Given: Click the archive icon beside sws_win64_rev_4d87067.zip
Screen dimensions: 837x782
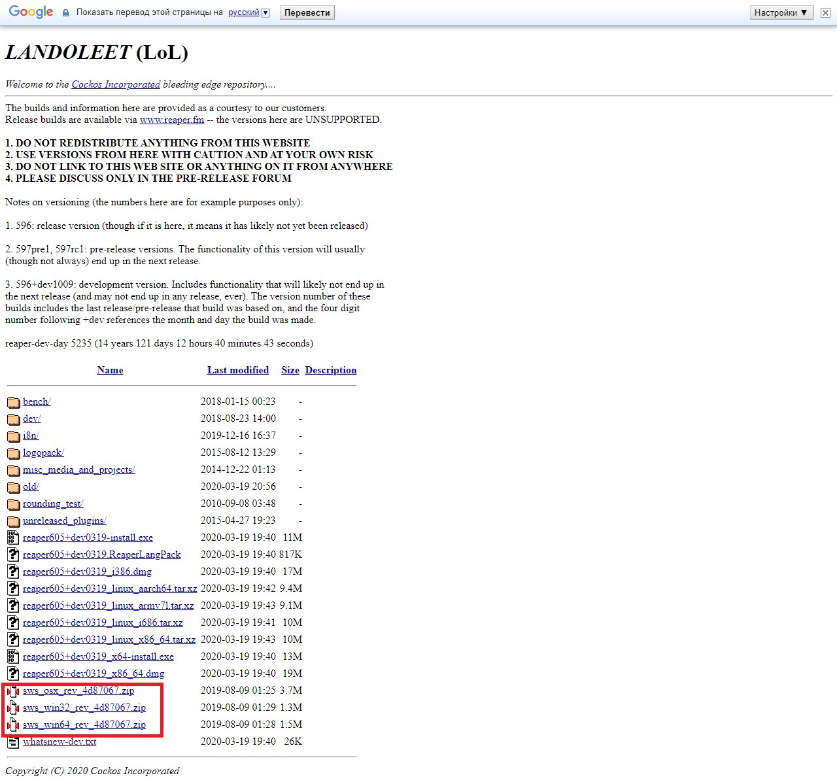Looking at the screenshot, I should click(x=13, y=724).
